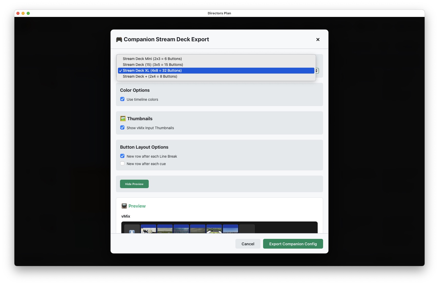Click the device selector stepper arrows
Viewport: 439px width, 285px height.
click(316, 70)
